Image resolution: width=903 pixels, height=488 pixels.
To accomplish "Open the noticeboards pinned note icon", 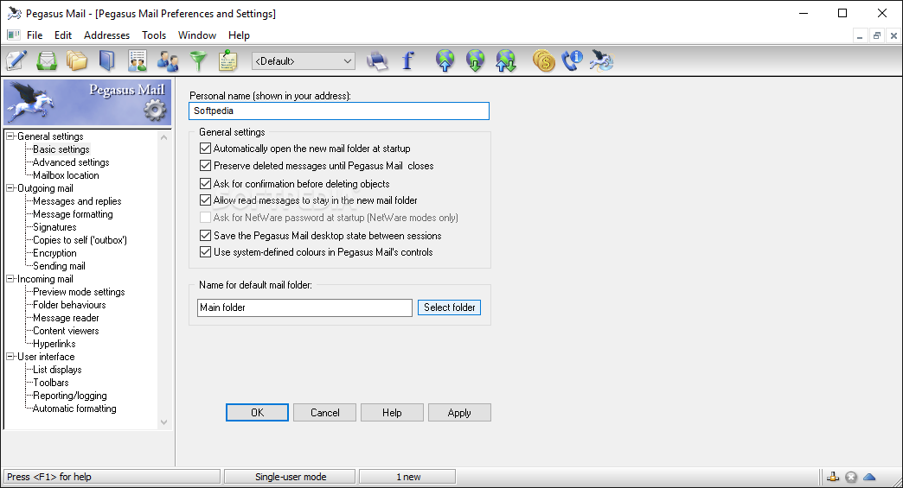I will 228,60.
